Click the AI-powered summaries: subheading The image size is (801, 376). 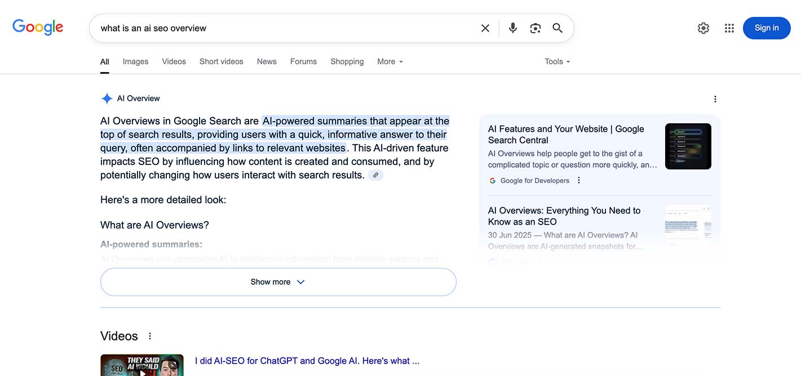tap(151, 244)
